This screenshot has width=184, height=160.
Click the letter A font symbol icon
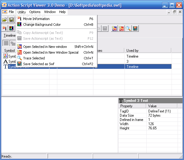click(5, 61)
